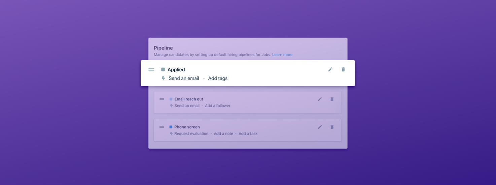Select the Add tags action
Viewport: 496px width, 185px height.
[218, 78]
